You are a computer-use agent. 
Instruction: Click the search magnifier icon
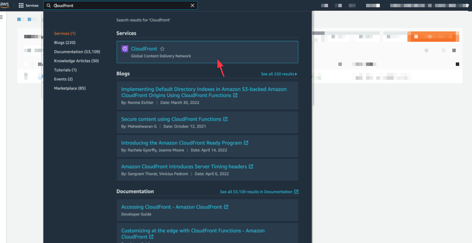49,6
